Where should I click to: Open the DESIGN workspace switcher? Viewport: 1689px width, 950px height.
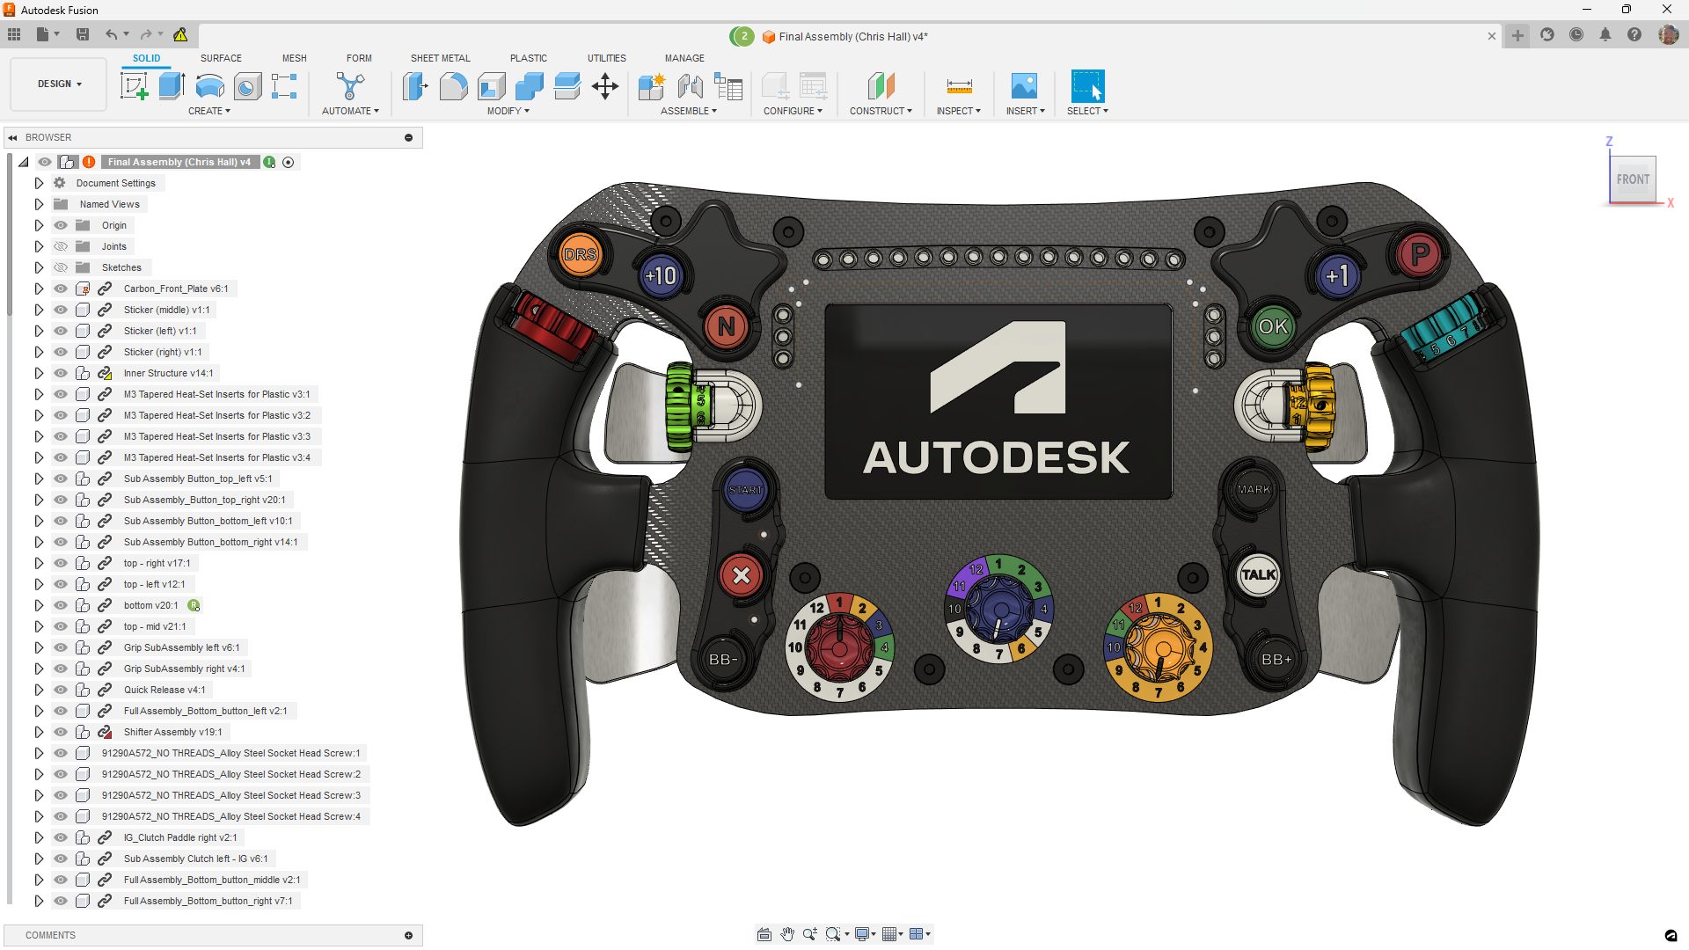click(x=57, y=84)
